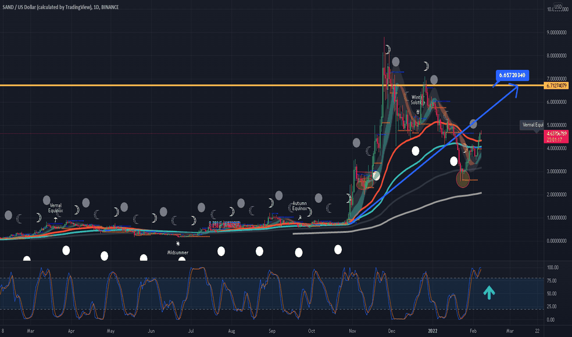Click the 23:01:17 bar countdown timer
This screenshot has width=572, height=337.
pos(555,140)
